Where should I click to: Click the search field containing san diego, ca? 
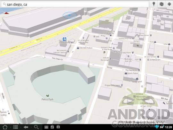pyautogui.click(x=75, y=4)
